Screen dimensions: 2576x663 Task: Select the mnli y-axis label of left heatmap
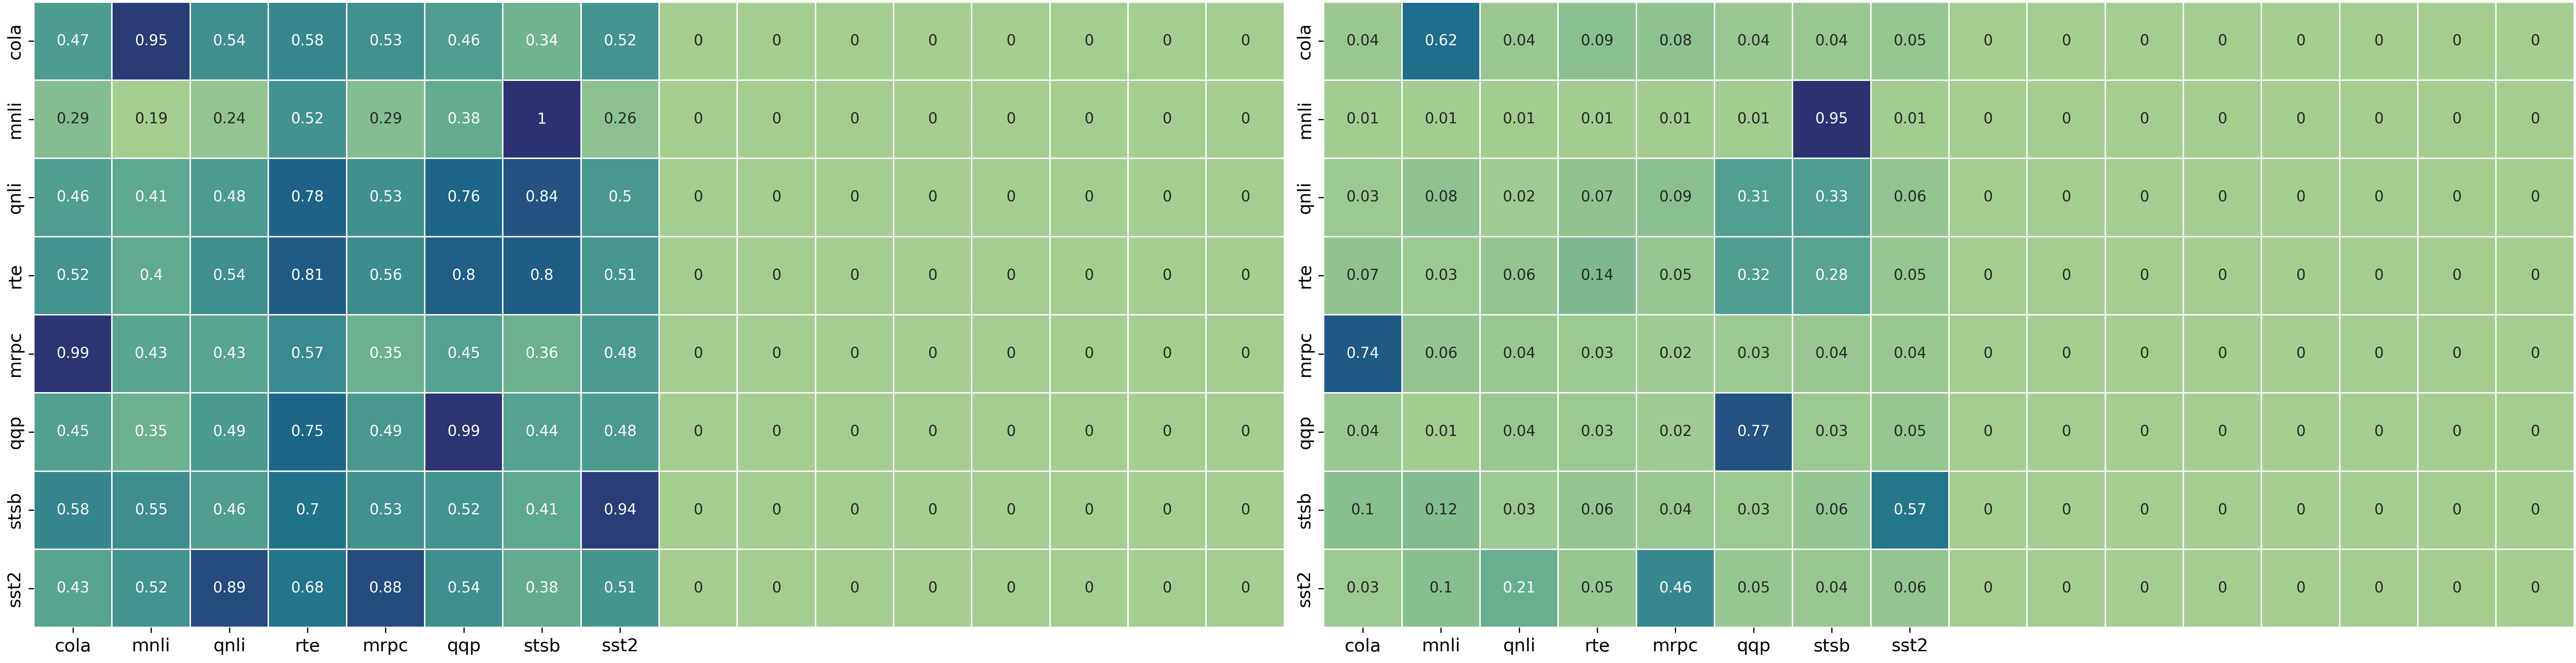(x=15, y=118)
